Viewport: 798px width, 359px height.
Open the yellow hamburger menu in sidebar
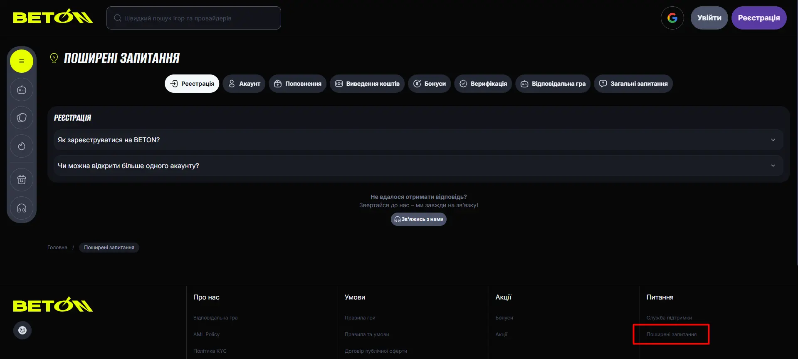(x=22, y=61)
